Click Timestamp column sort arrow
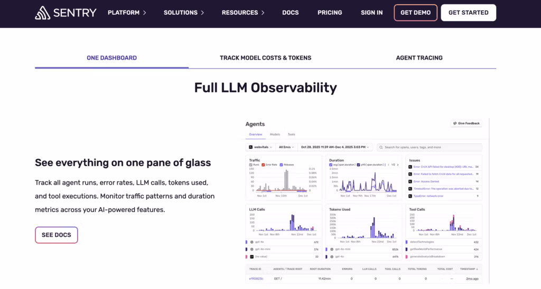Screen dimensions: 541x289 pyautogui.click(x=477, y=269)
